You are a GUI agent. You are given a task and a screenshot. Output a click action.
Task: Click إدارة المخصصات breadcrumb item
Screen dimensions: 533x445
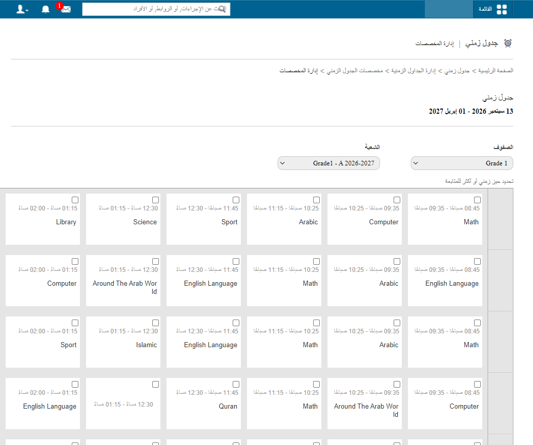pos(298,71)
